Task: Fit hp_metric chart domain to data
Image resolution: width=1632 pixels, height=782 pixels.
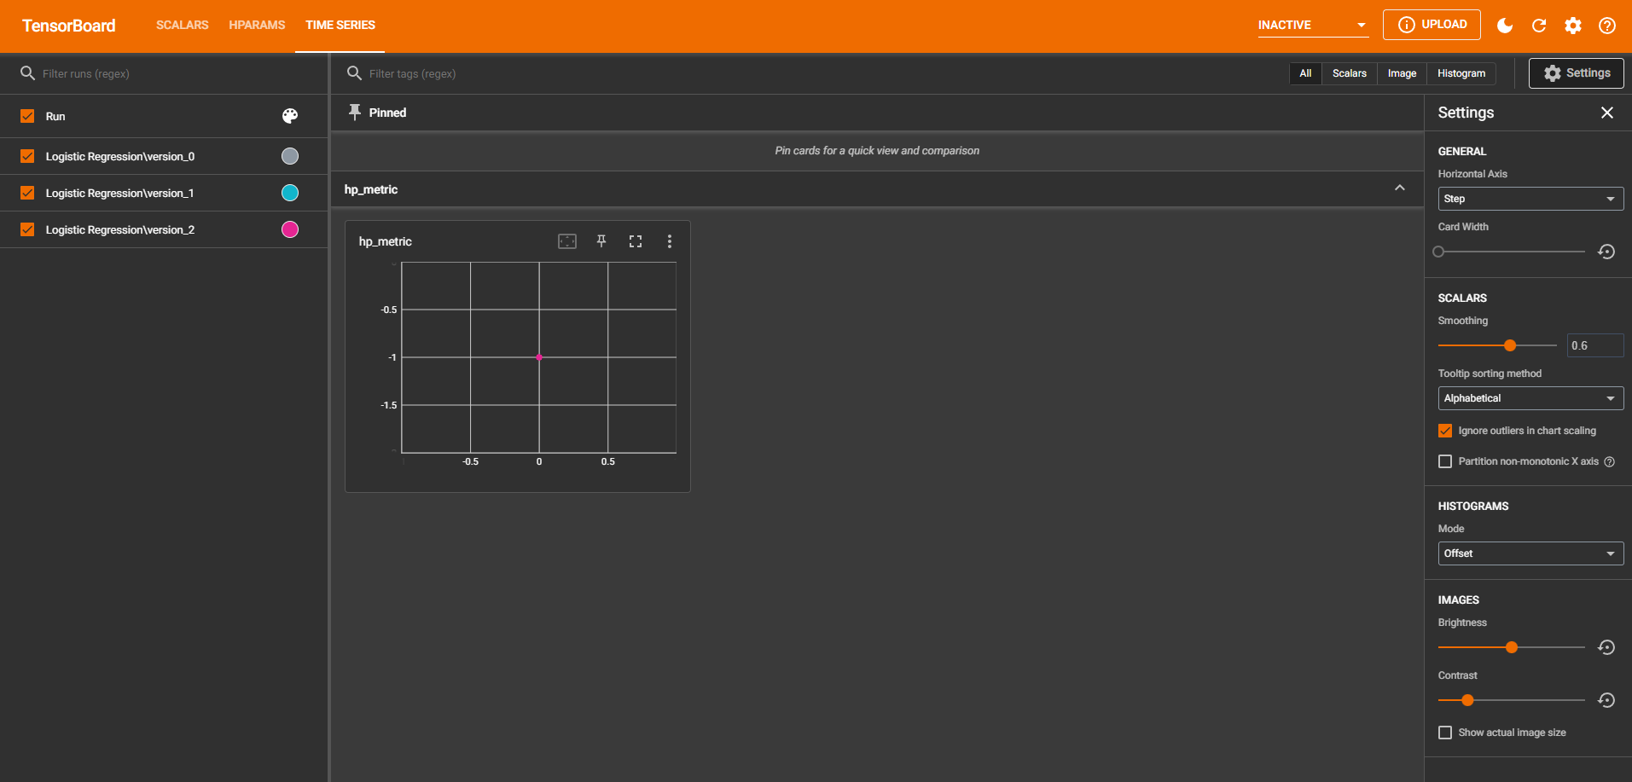Action: click(567, 241)
